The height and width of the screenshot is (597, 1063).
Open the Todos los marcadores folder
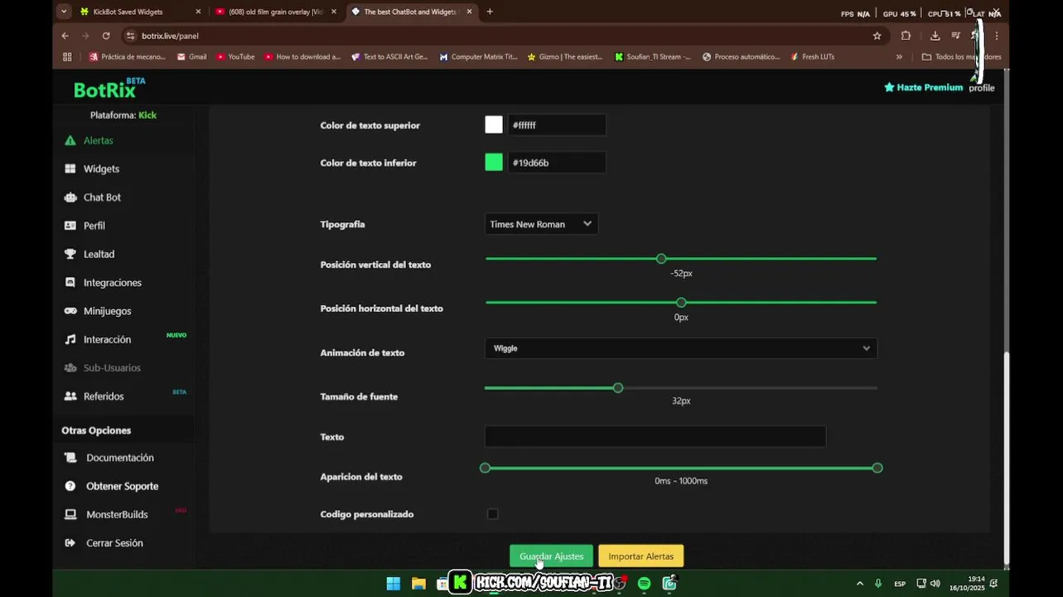point(961,57)
